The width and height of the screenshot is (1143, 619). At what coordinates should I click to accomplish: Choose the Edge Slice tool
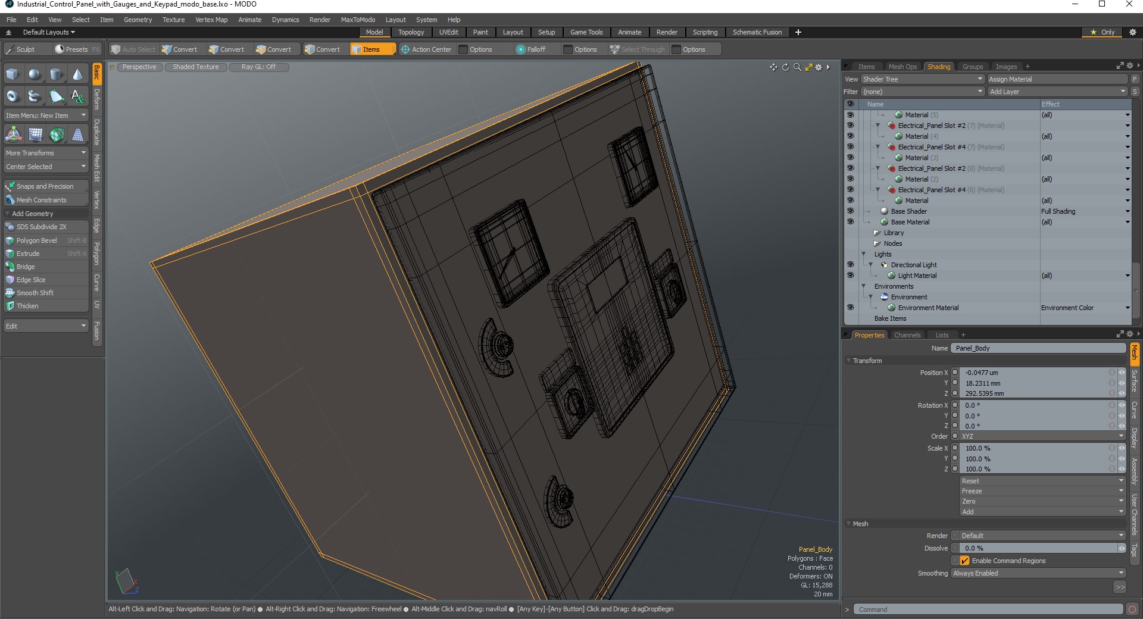coord(46,280)
